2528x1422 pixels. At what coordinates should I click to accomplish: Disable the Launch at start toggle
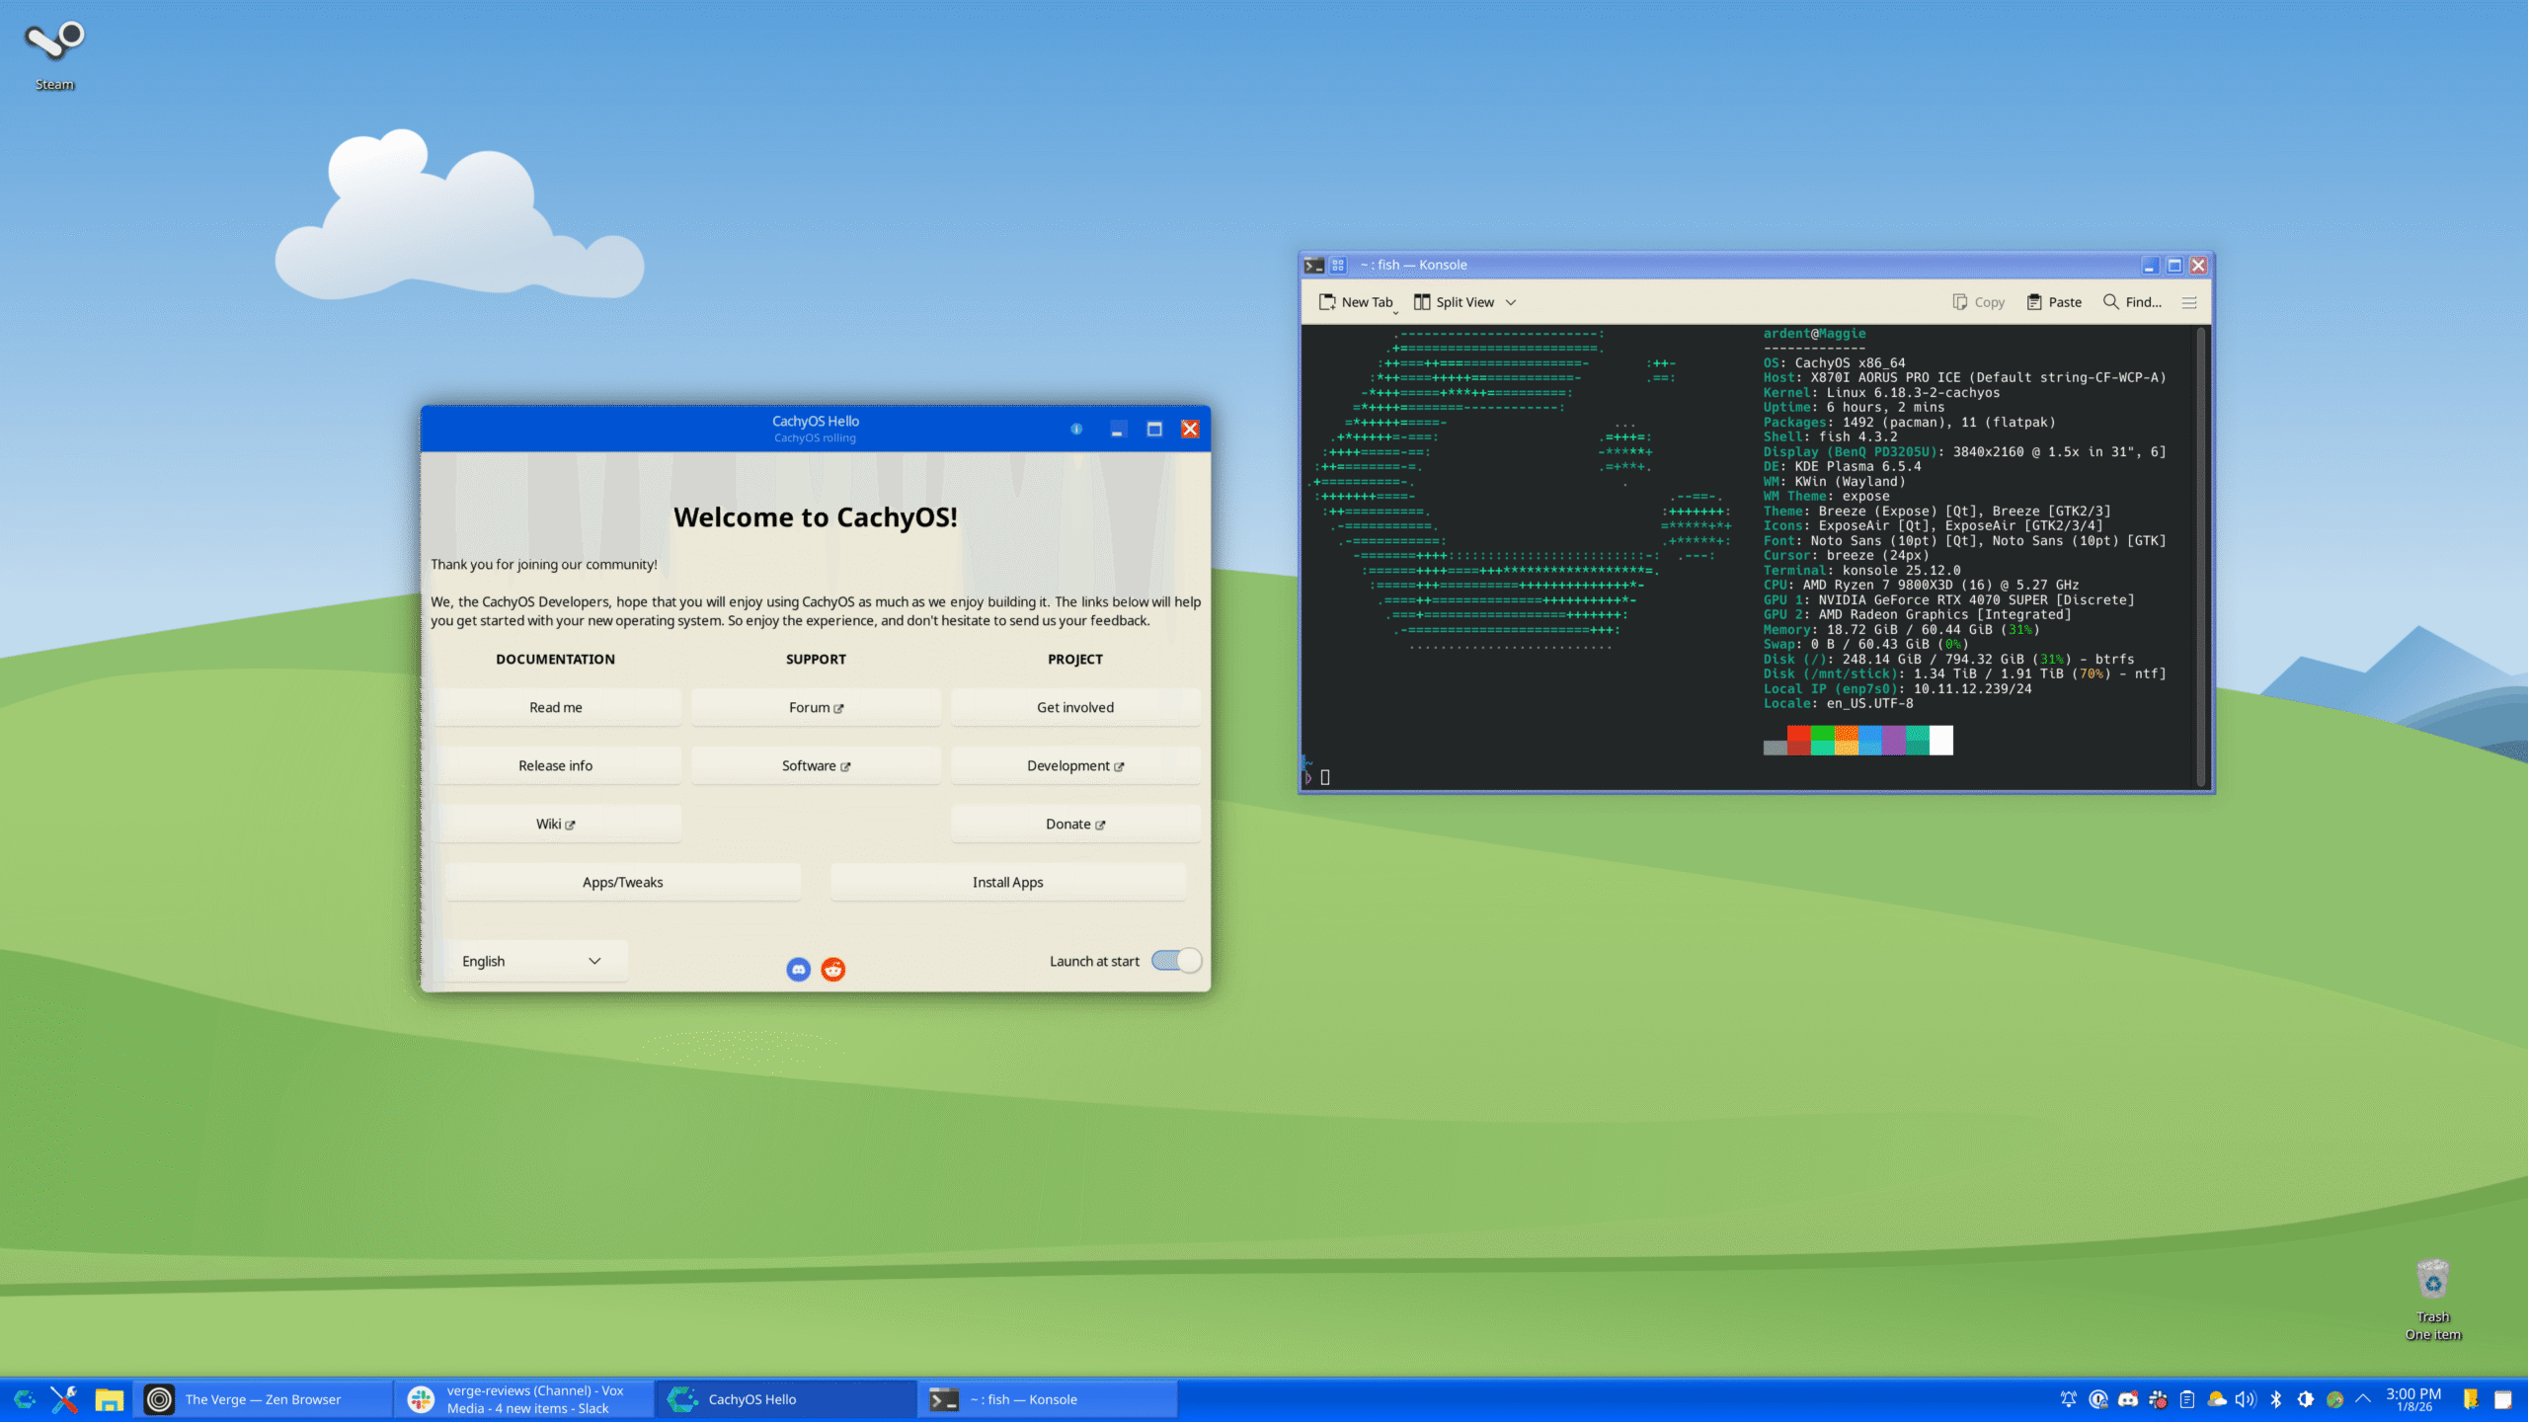1175,960
